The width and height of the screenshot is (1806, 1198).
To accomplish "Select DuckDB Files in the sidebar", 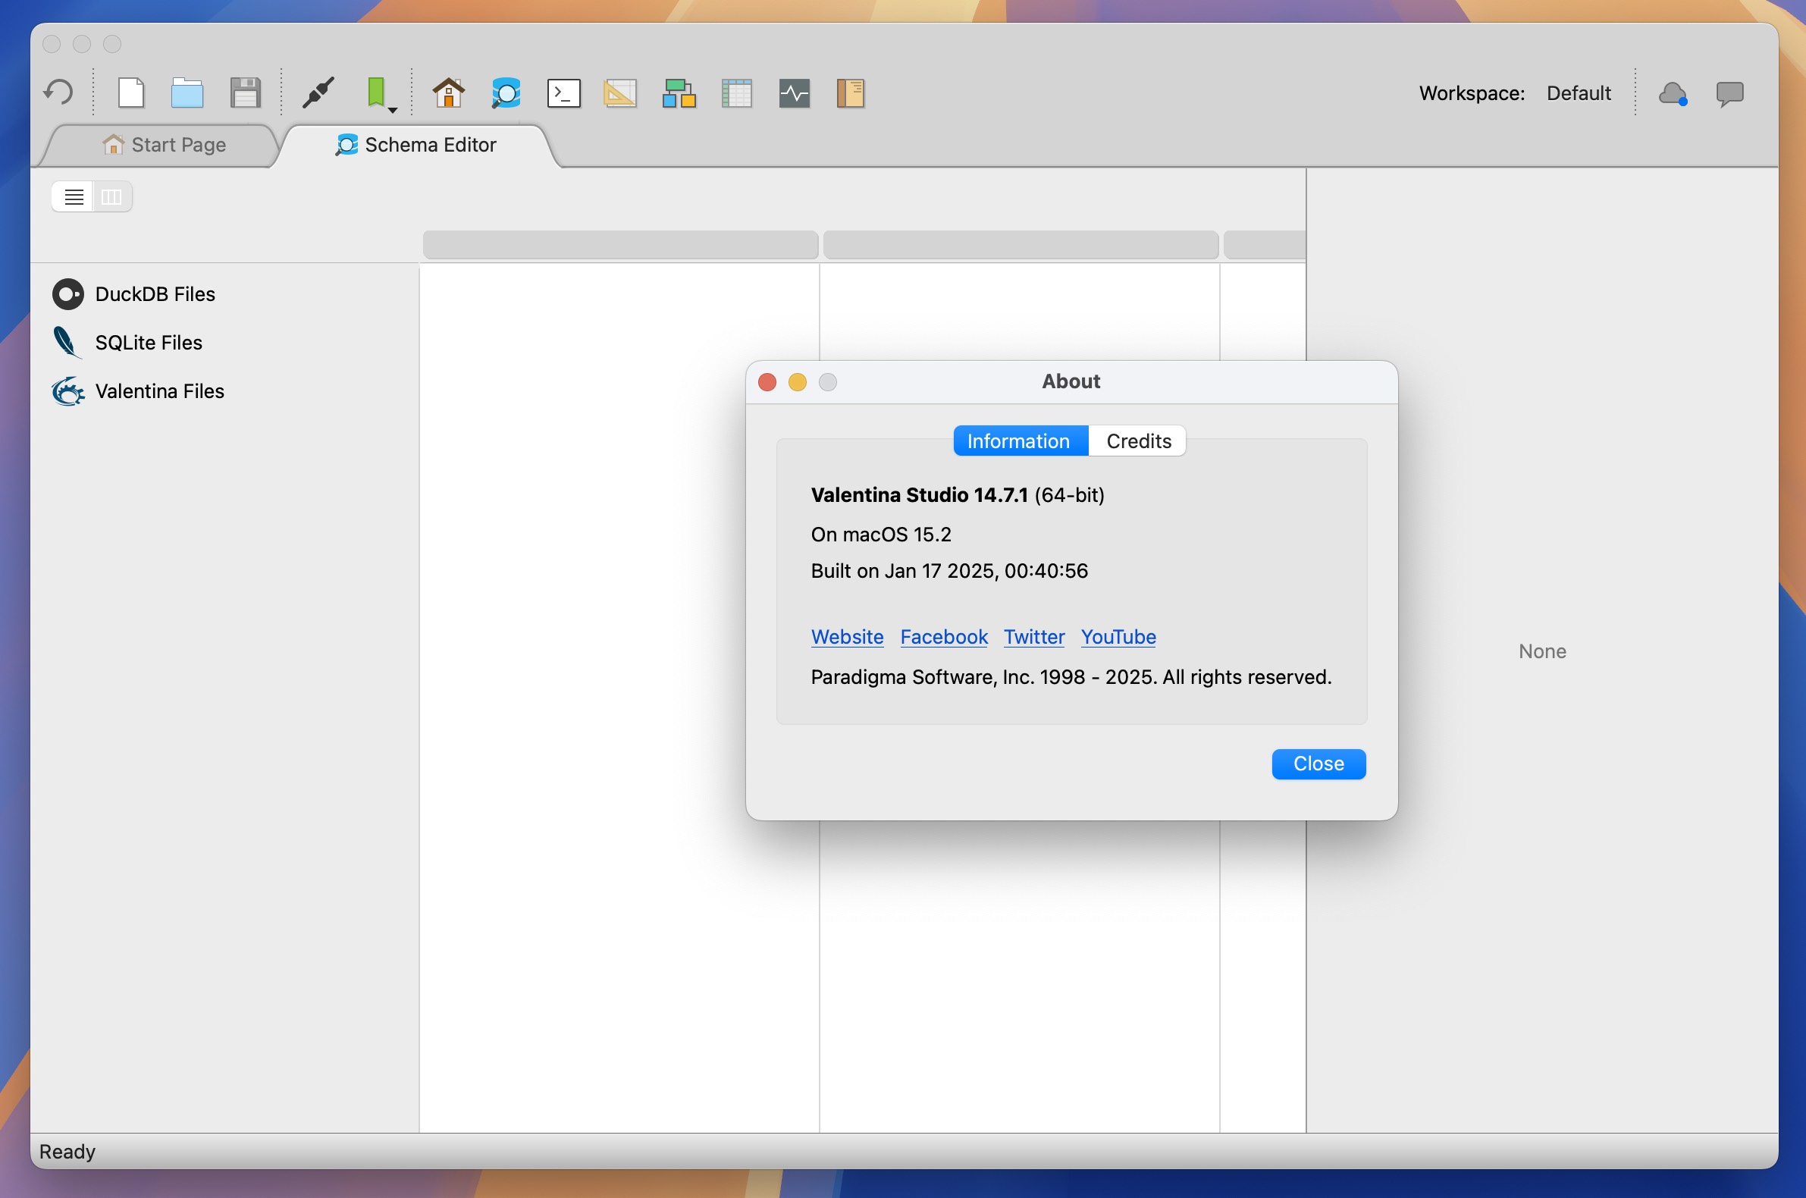I will 154,294.
